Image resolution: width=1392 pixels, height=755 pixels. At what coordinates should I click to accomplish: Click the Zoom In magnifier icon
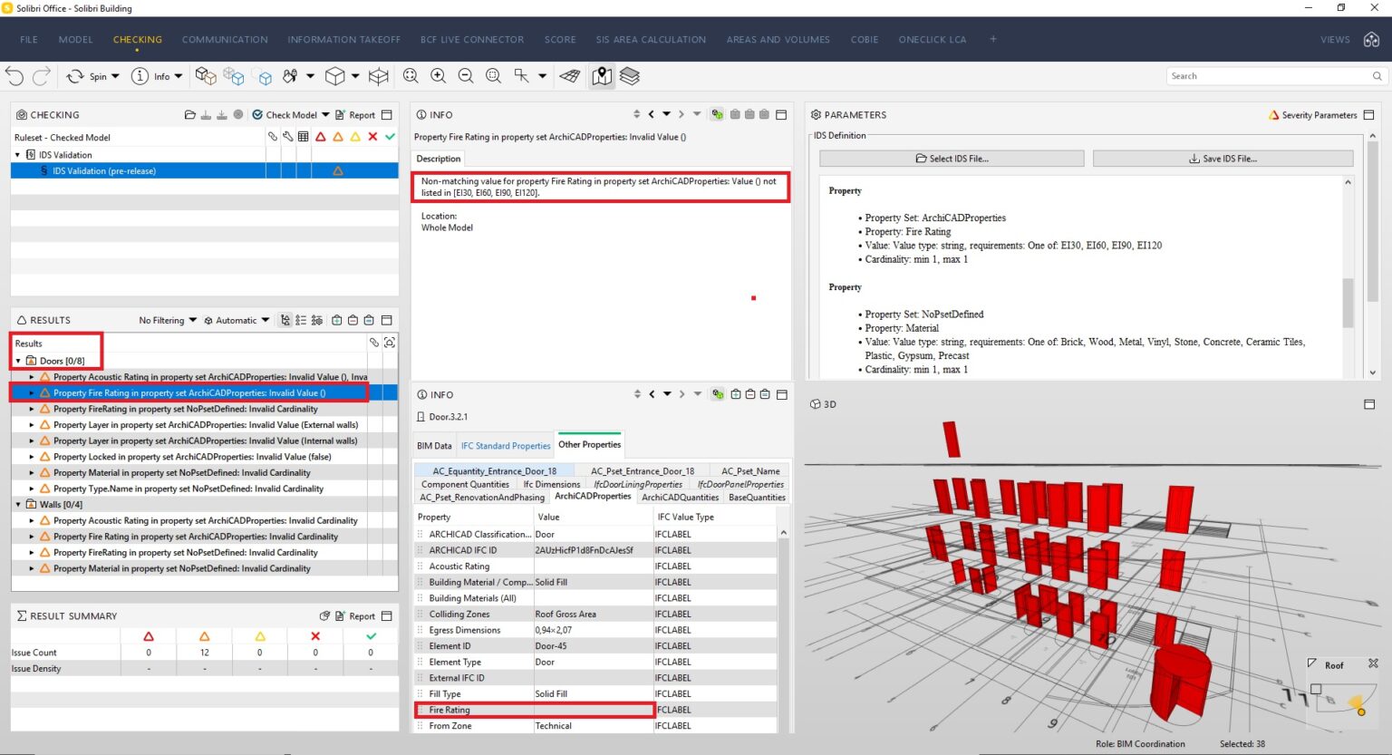pos(438,76)
